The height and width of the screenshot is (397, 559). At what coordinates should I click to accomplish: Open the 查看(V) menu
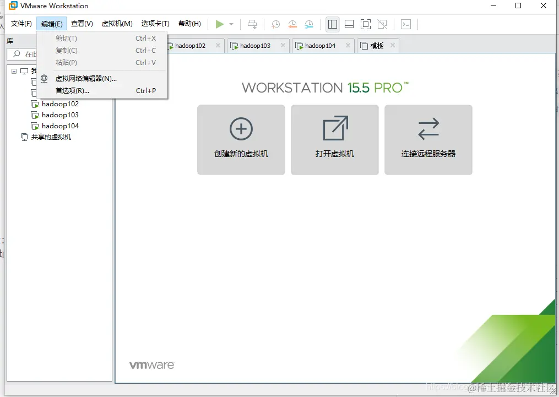click(x=82, y=24)
